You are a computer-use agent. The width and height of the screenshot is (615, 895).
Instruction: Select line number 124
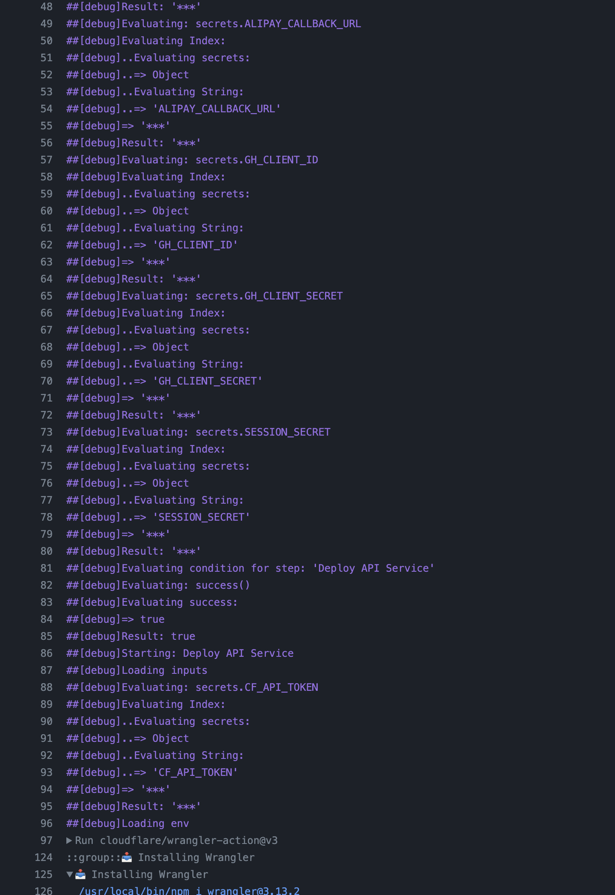[43, 858]
